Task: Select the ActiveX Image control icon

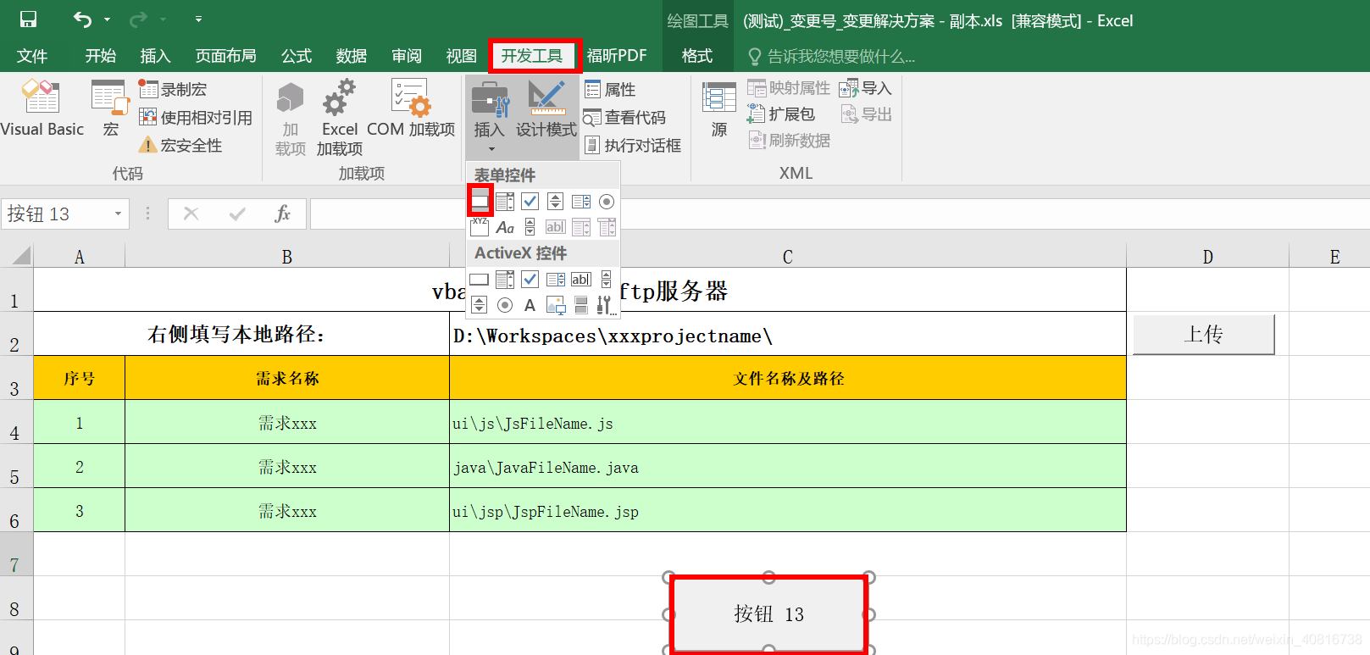Action: (x=556, y=305)
